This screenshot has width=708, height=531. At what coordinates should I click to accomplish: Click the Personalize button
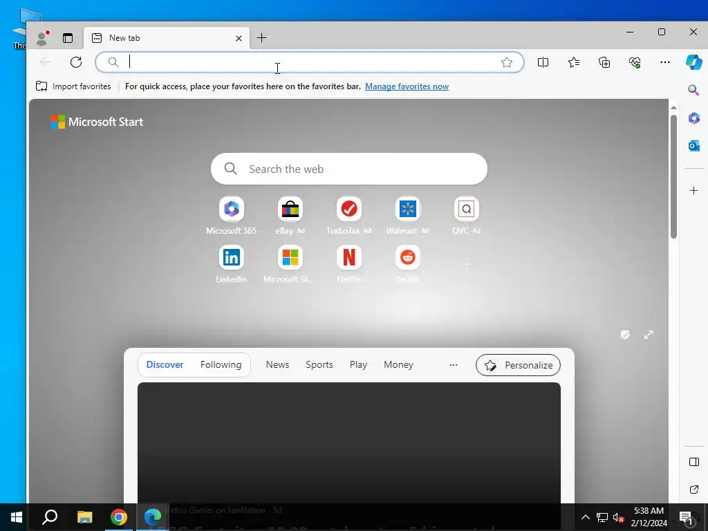coord(518,365)
